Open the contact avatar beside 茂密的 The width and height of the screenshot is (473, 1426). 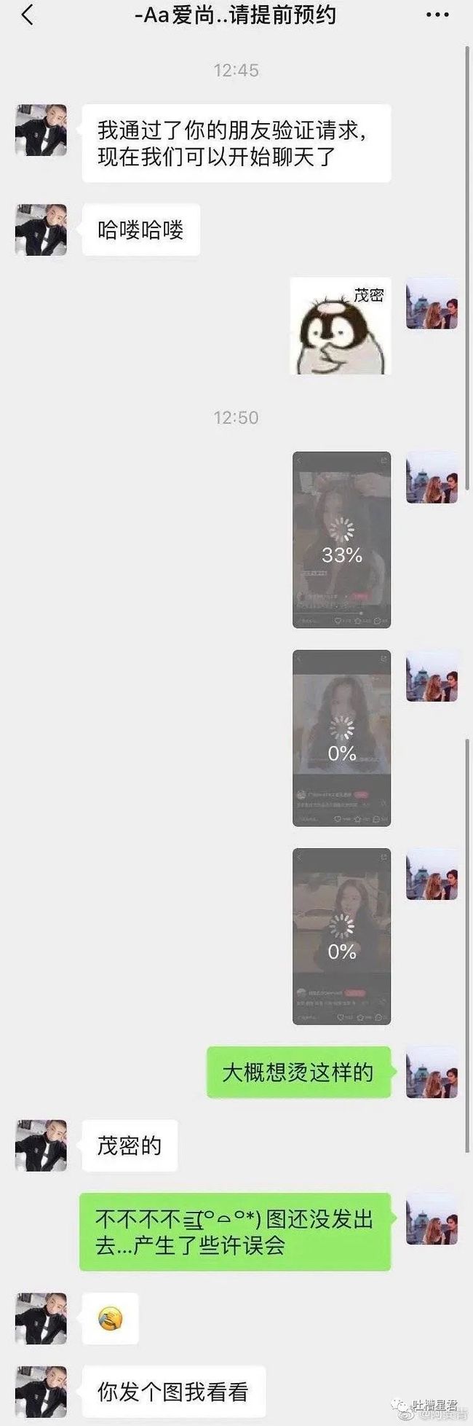pyautogui.click(x=41, y=1145)
